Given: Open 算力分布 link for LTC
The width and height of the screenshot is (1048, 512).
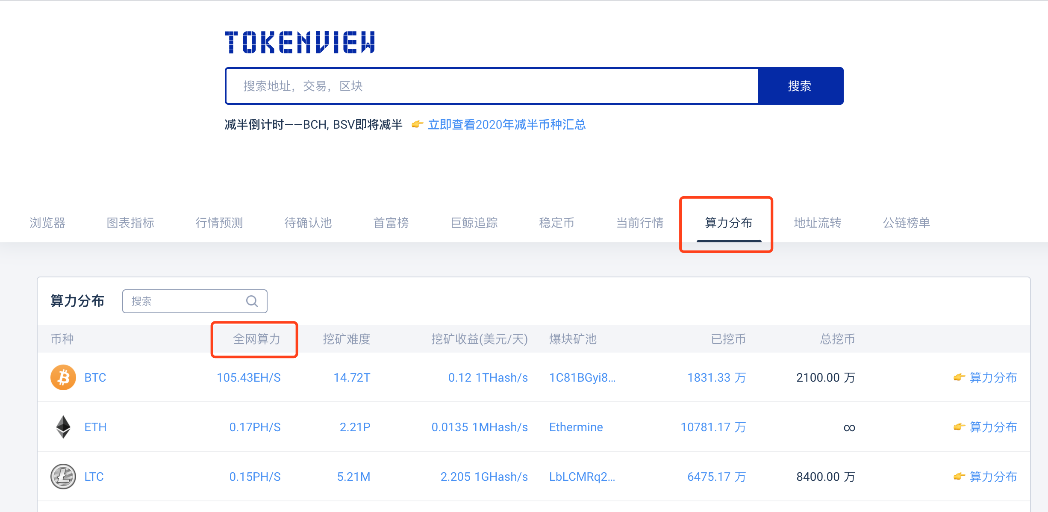Looking at the screenshot, I should (x=993, y=477).
